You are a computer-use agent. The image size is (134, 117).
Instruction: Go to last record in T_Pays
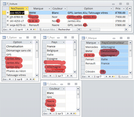pos(71,76)
